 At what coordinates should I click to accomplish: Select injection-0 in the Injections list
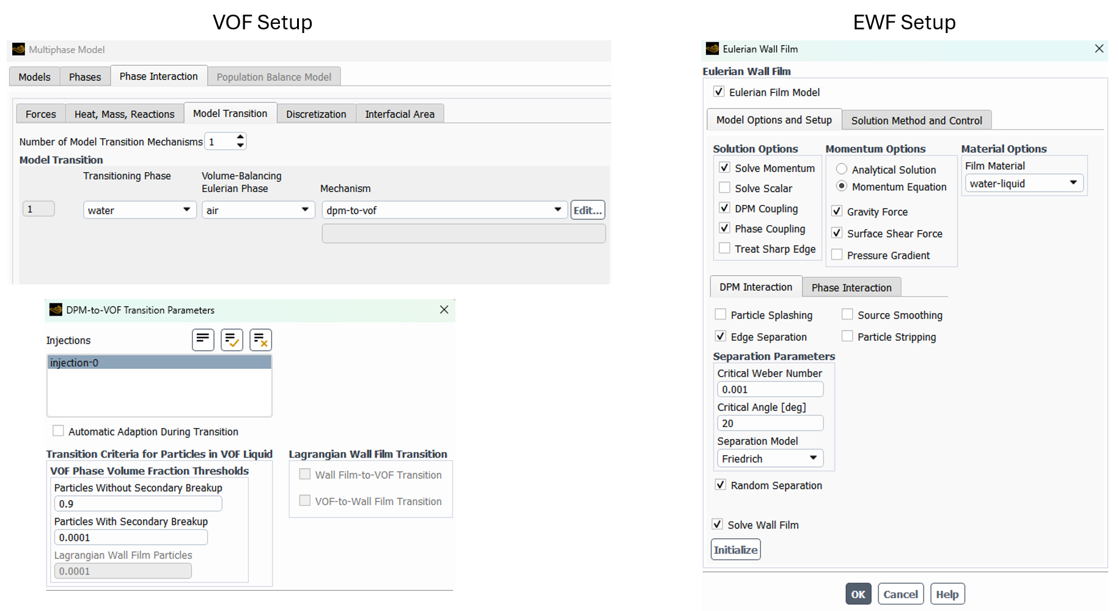159,363
